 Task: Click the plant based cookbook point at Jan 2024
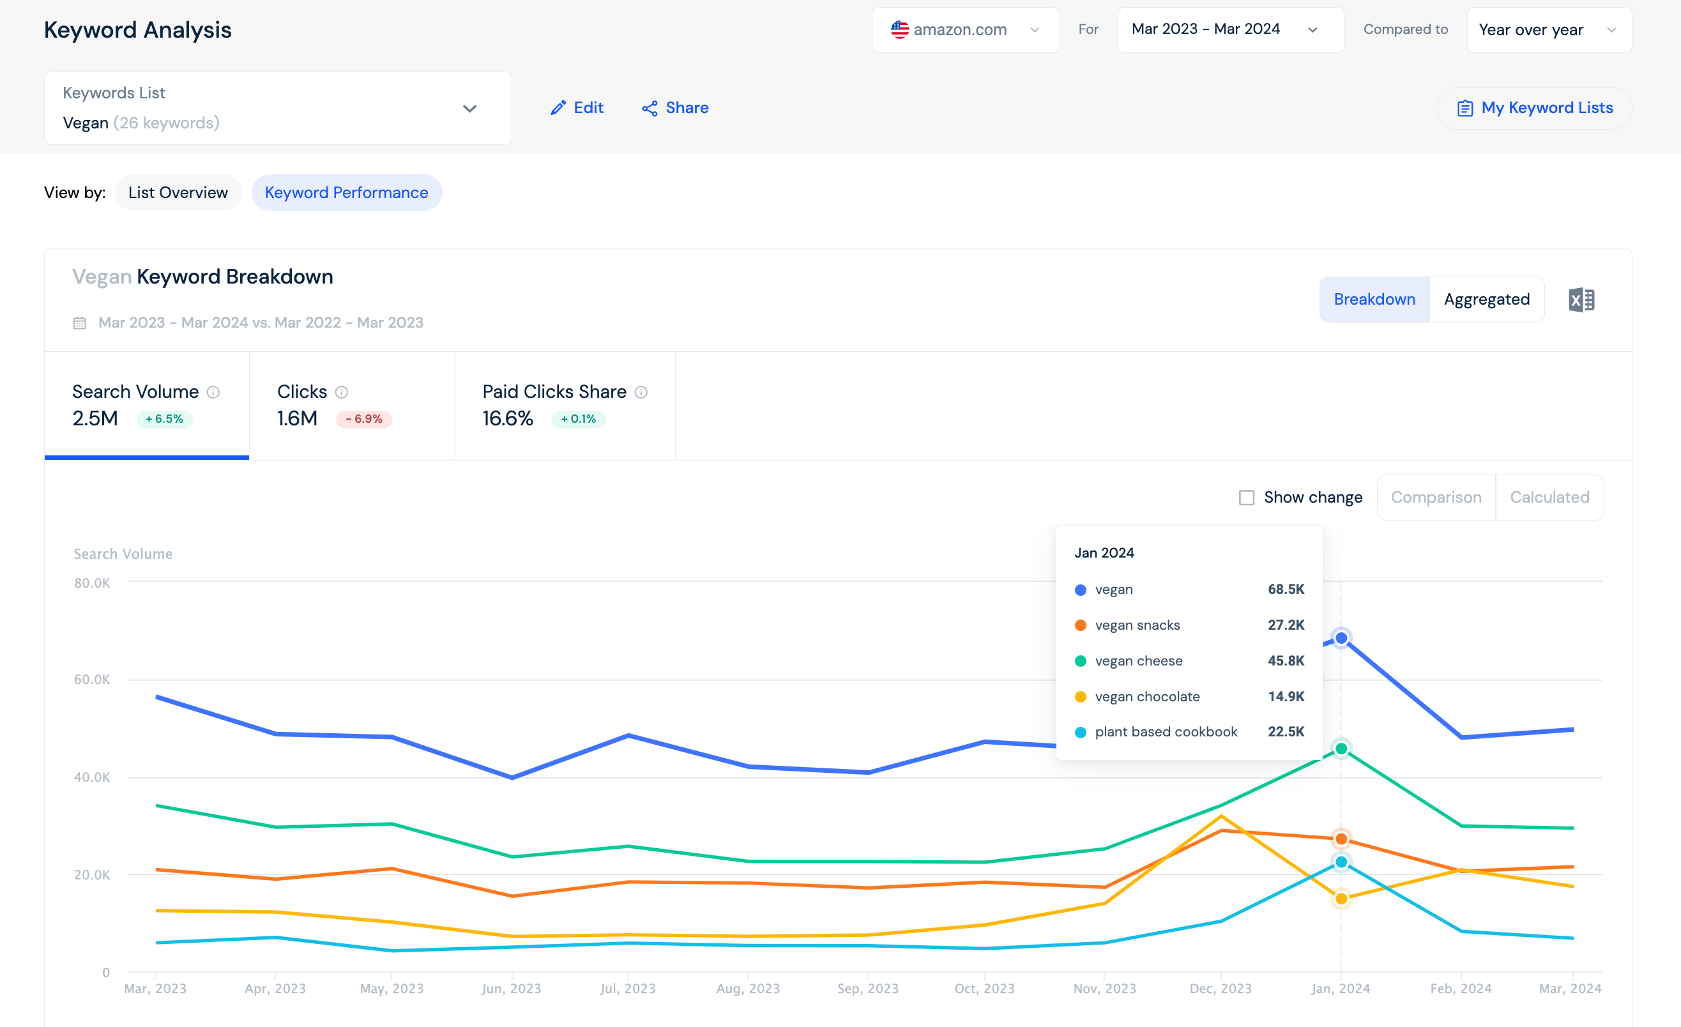pos(1341,862)
